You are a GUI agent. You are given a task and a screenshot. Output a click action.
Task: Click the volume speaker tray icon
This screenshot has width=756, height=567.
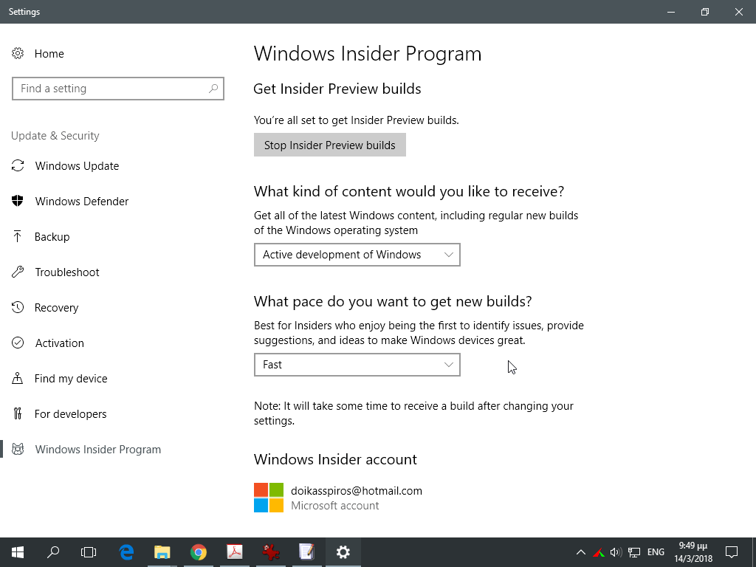point(616,552)
